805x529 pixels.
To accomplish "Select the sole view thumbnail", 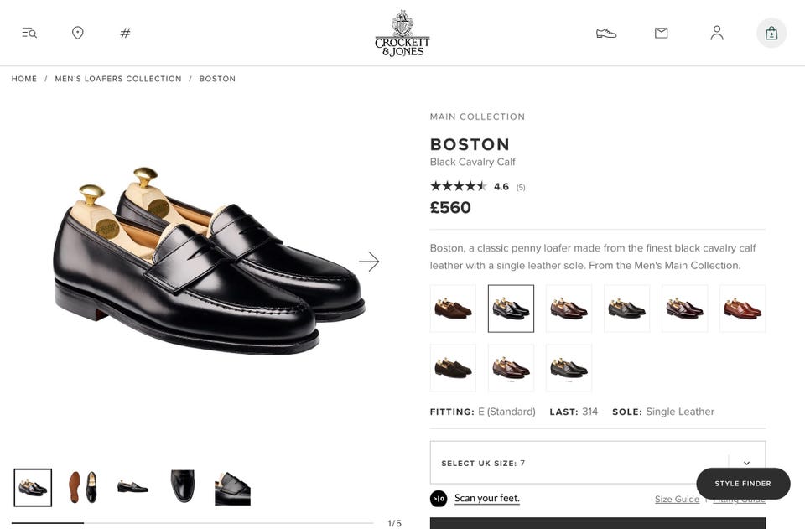I will click(82, 487).
